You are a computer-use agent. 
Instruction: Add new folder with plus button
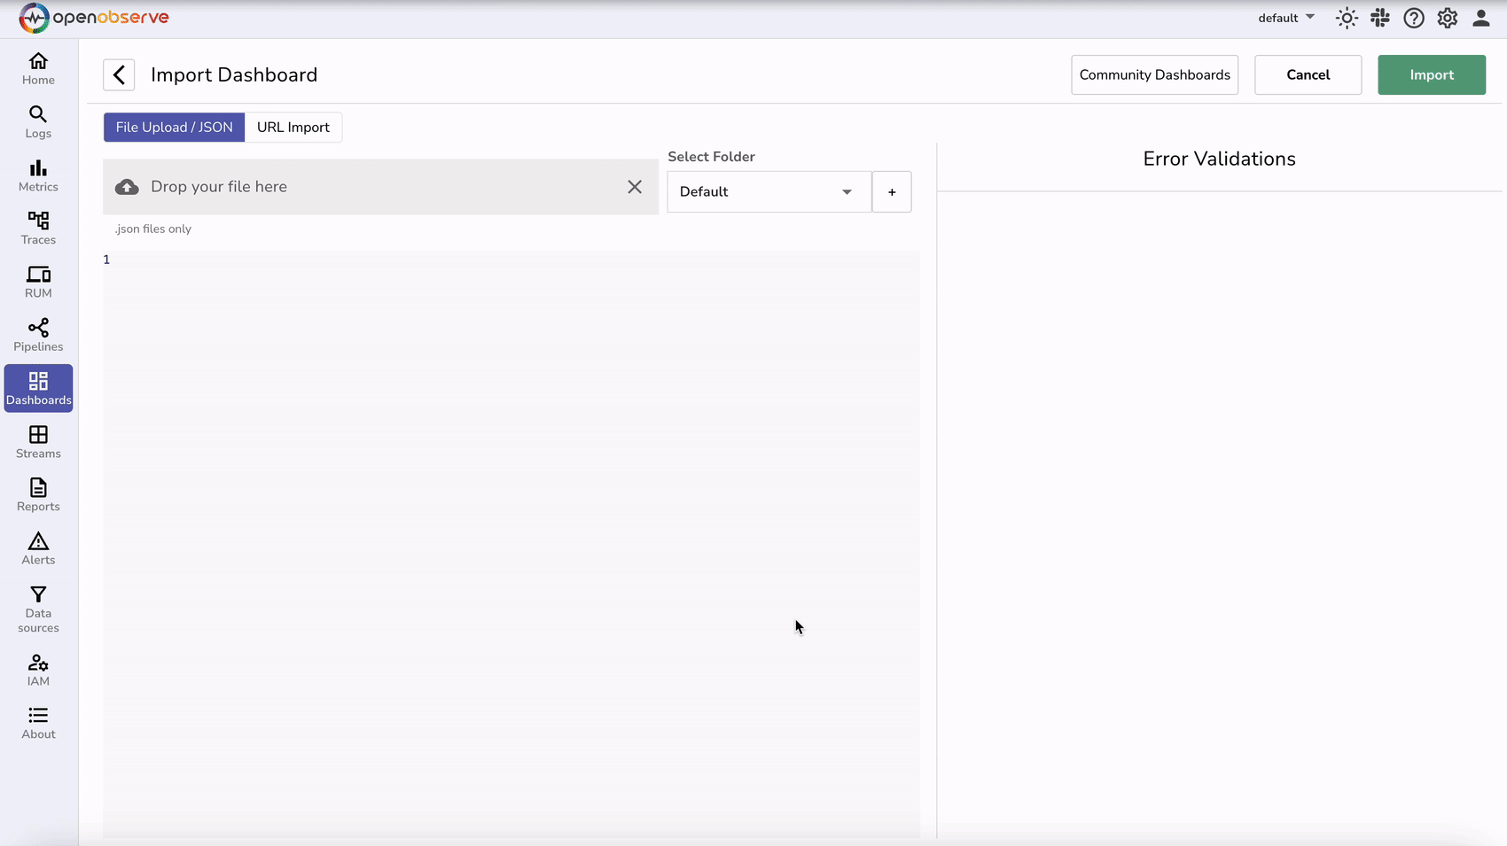[892, 191]
